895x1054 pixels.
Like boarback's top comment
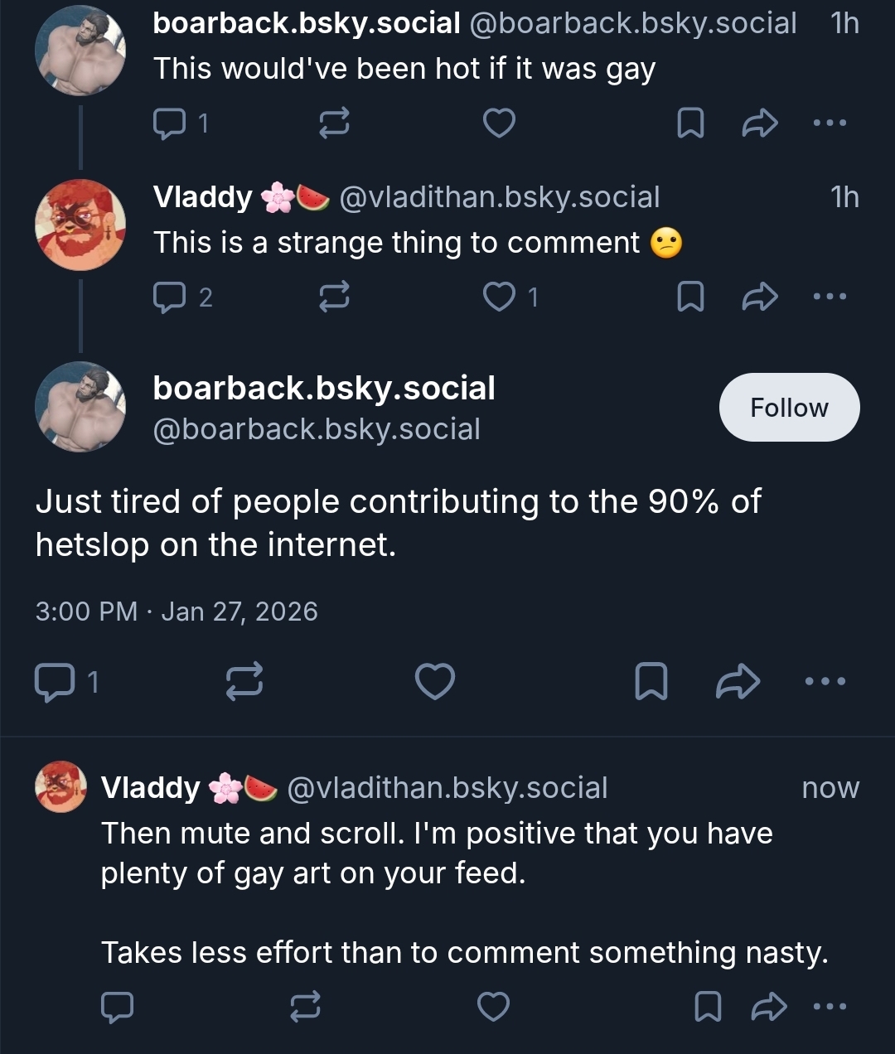499,123
